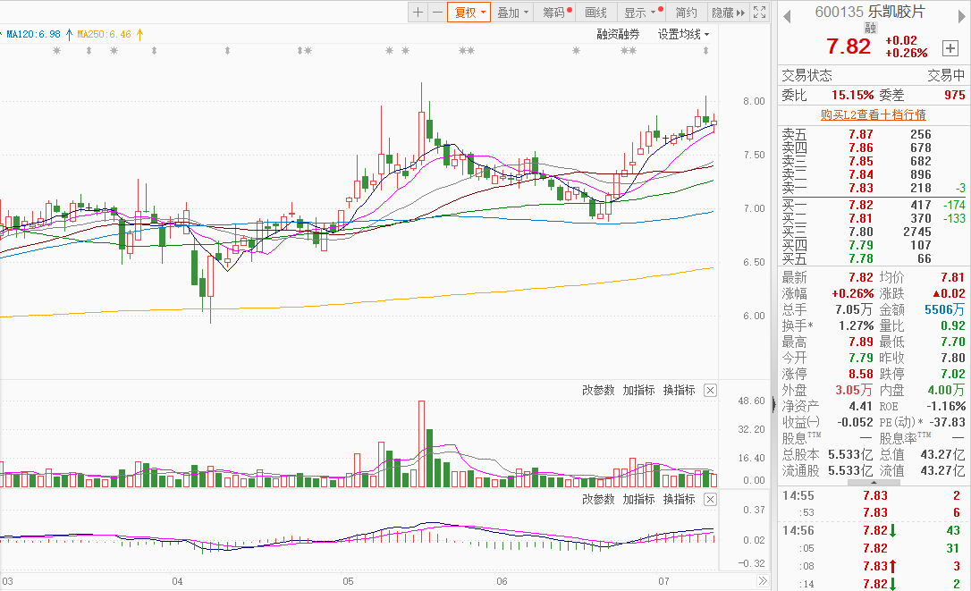Jump to latest chart data arrow

pos(763,581)
